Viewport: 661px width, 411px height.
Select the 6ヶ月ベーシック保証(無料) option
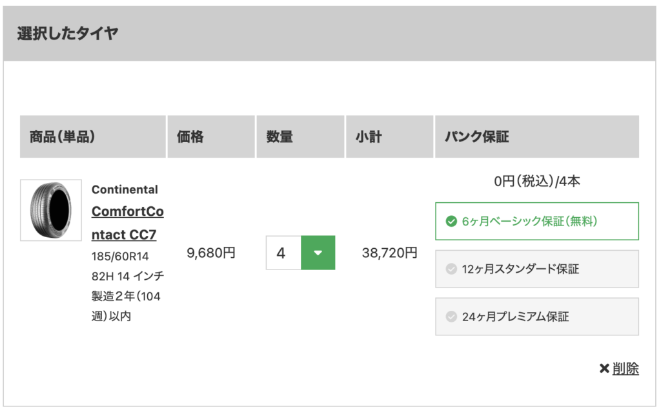point(537,221)
